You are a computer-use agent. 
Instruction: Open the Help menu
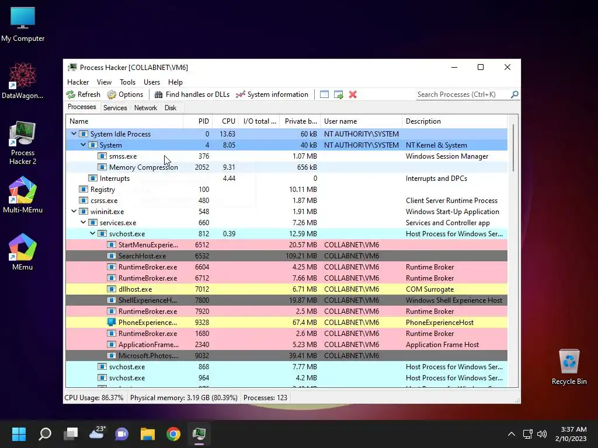pos(175,82)
